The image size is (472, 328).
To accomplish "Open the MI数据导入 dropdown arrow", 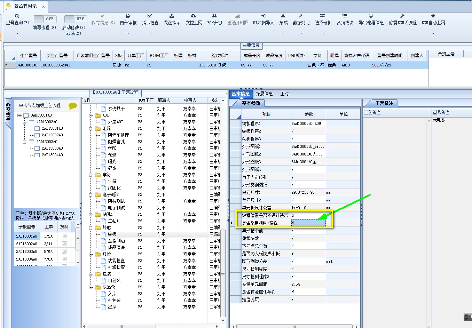I will click(x=264, y=33).
